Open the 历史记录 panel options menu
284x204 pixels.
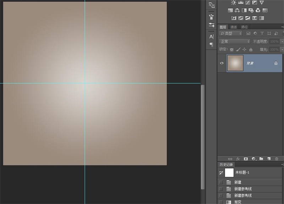[x=283, y=164]
